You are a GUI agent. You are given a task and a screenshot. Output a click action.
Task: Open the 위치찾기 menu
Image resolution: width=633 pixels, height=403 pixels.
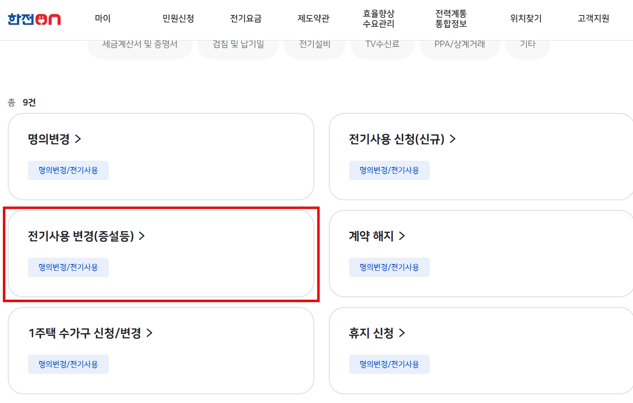(526, 19)
